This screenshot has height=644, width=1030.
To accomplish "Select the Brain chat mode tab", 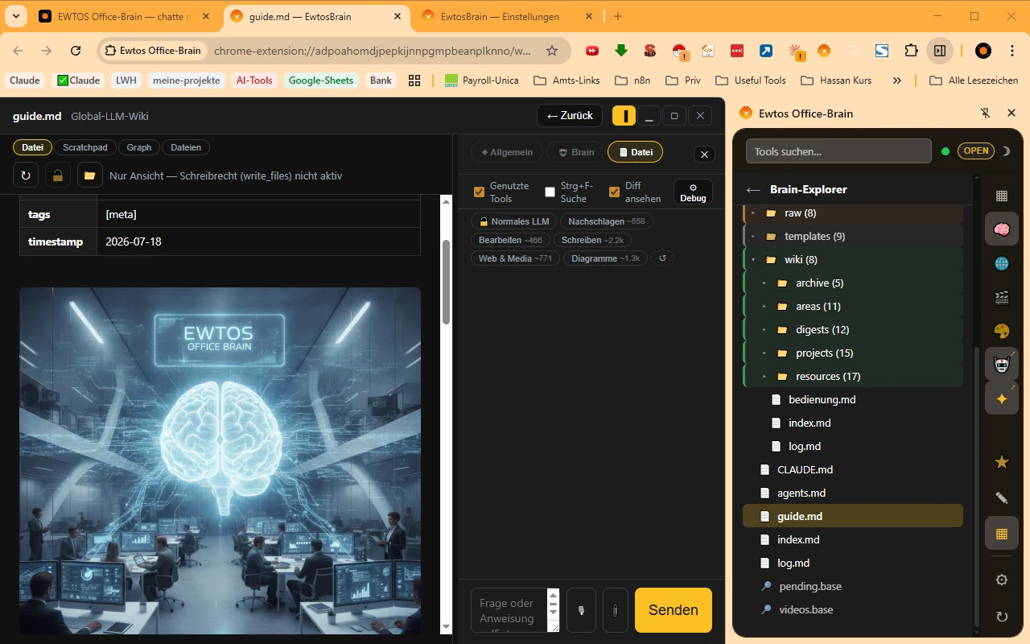I will [575, 152].
